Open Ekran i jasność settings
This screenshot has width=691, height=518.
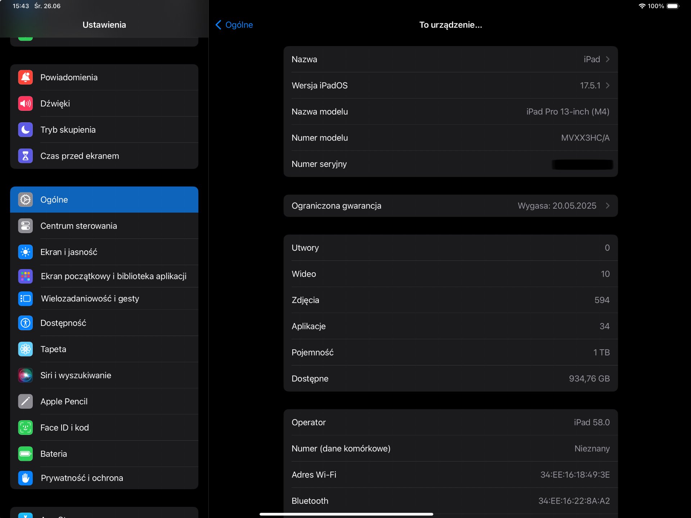[104, 252]
